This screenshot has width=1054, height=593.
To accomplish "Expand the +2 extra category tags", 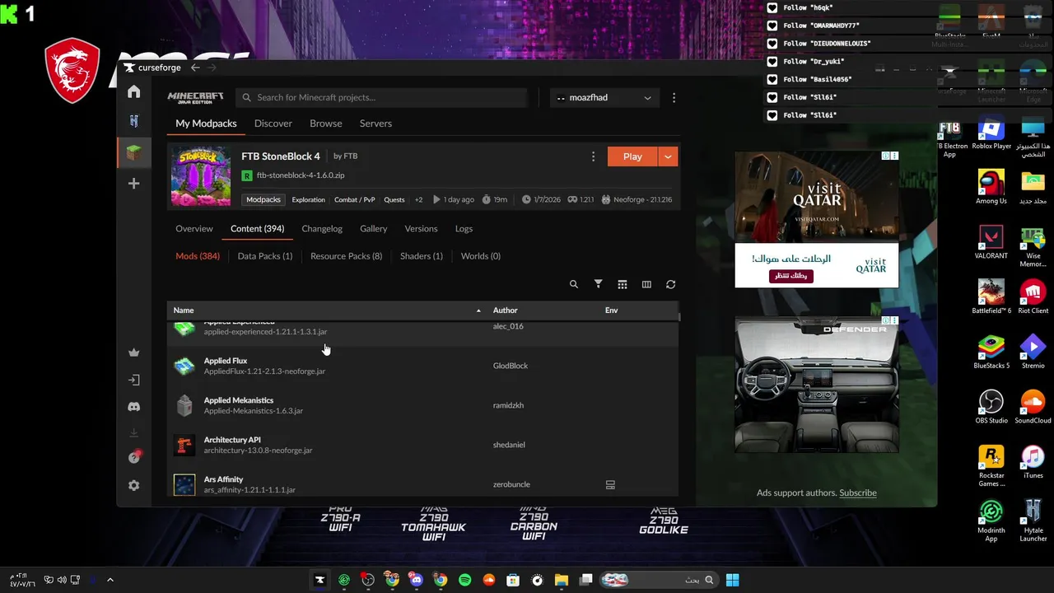I will tap(418, 199).
